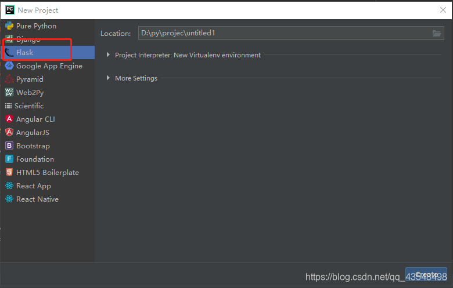Choose Bootstrap project type
This screenshot has height=288, width=453.
tap(48, 145)
